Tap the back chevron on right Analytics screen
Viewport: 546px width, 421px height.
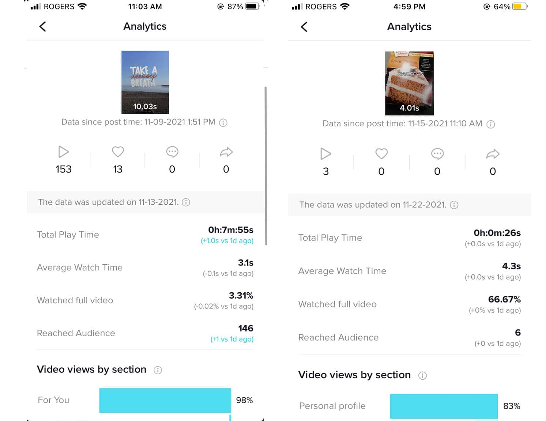click(304, 27)
